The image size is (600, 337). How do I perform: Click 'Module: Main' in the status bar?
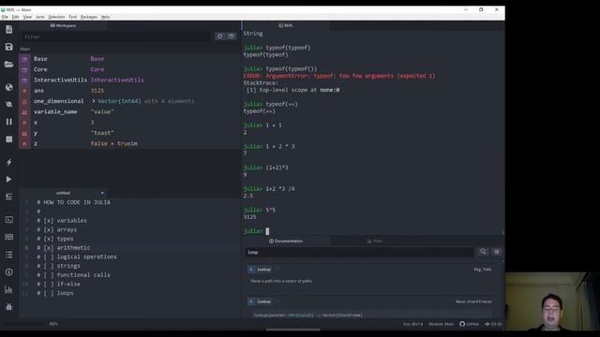[x=441, y=324]
